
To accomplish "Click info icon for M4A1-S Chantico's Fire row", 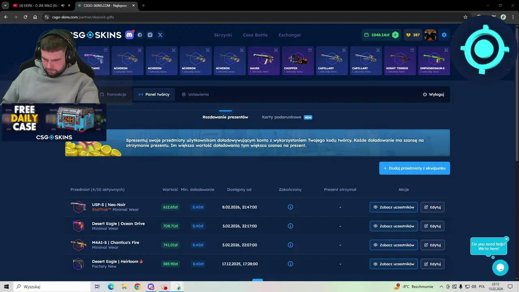I will (x=290, y=245).
